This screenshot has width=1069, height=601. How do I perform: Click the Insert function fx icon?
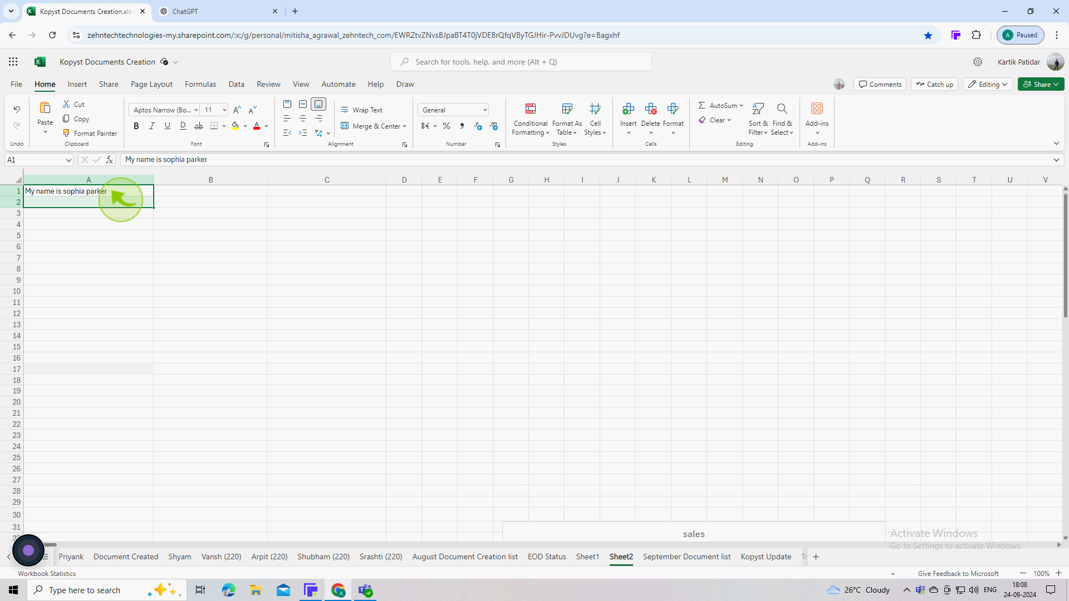110,160
